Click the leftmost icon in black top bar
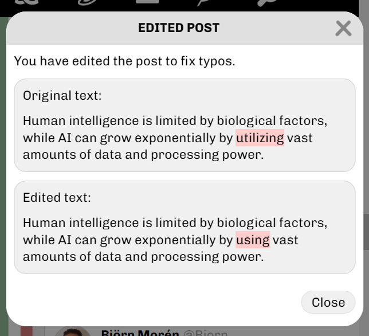 click(23, 3)
